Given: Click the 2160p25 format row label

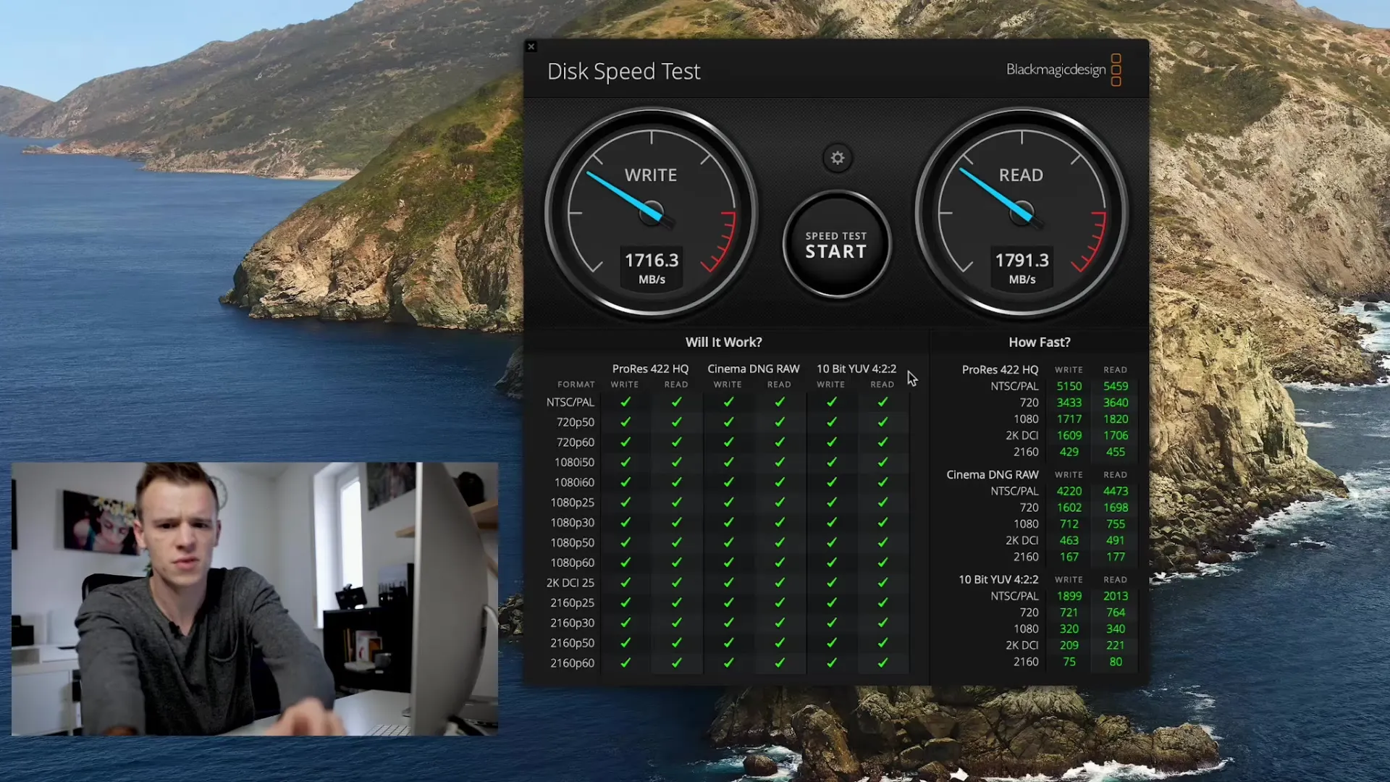Looking at the screenshot, I should [572, 602].
